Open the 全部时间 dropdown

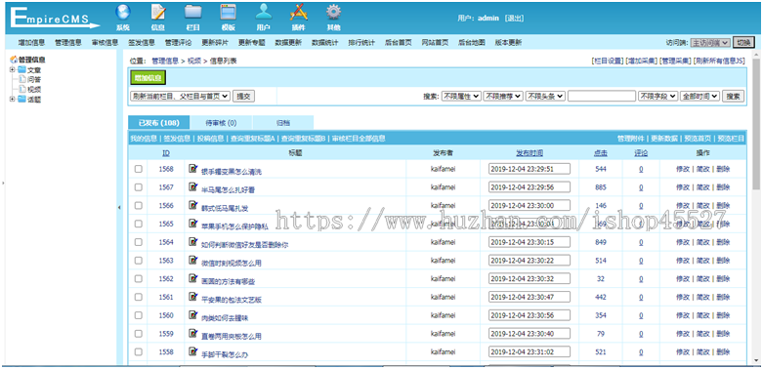click(699, 97)
